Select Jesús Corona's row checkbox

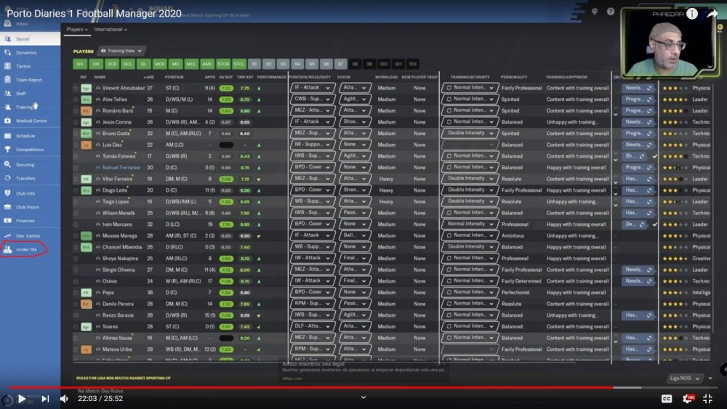click(76, 122)
